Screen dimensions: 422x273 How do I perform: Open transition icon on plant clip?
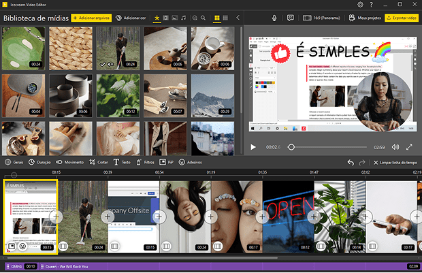click(x=321, y=246)
